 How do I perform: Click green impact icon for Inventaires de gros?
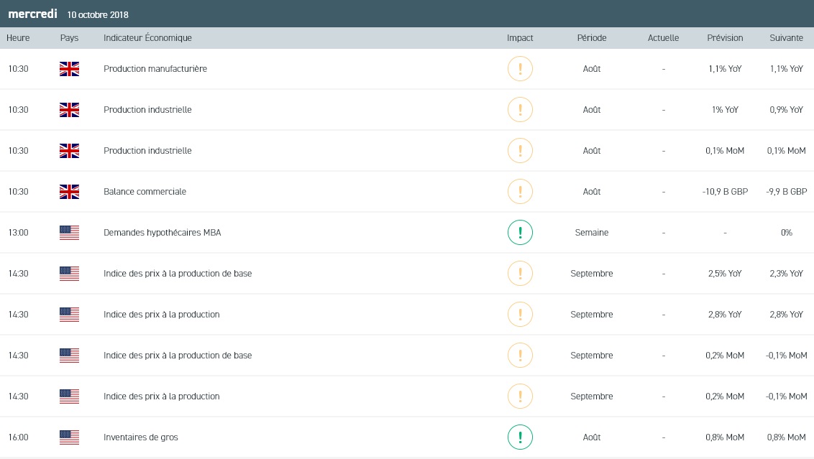[x=520, y=437]
